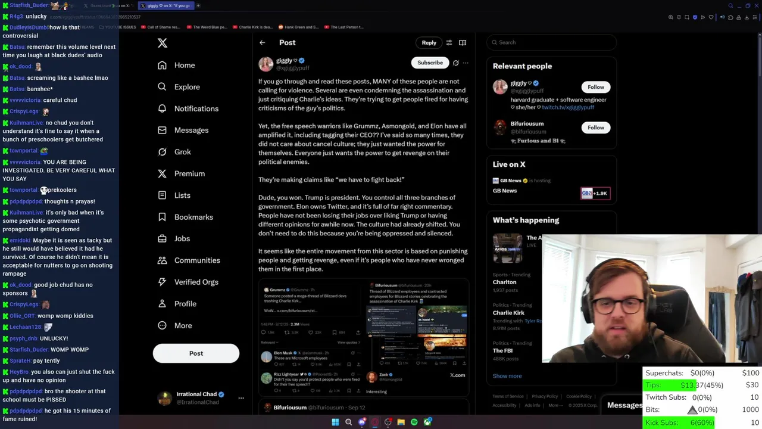Click the Verified Orgs lightning icon
762x429 pixels.
(162, 282)
